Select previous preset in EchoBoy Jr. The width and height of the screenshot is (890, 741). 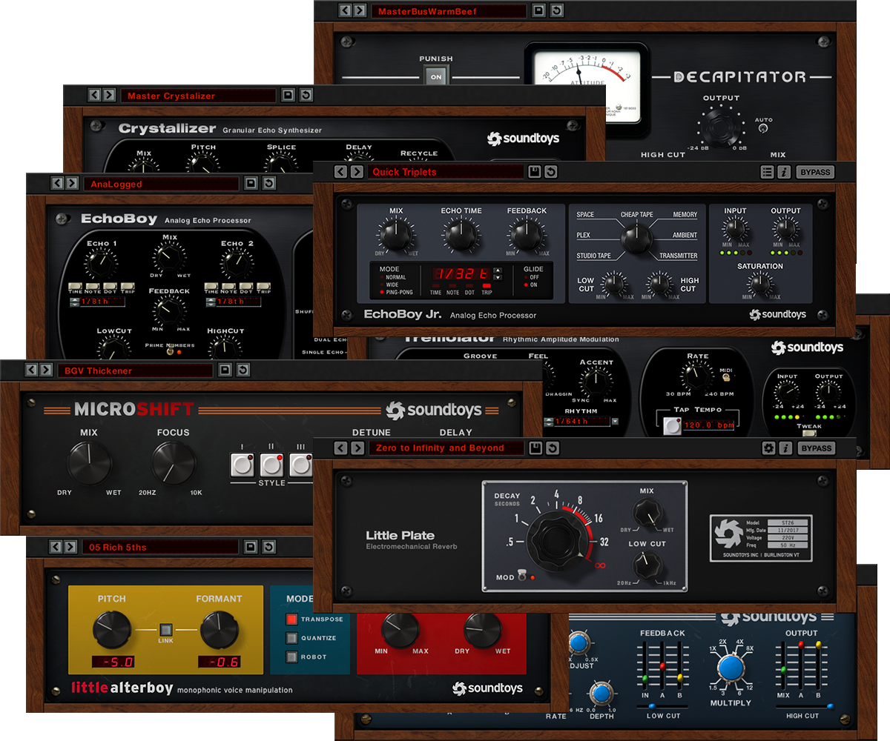[x=340, y=172]
